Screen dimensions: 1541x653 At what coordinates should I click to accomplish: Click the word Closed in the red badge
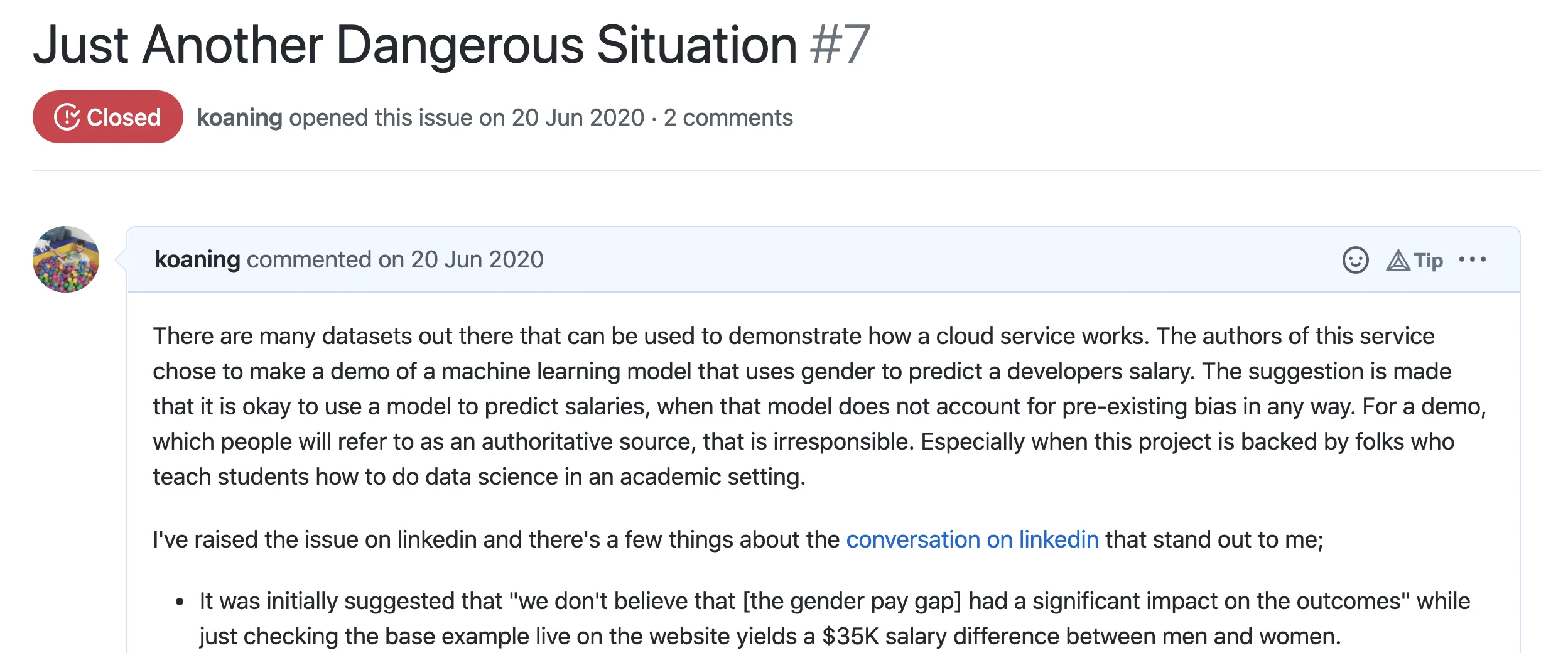click(x=124, y=117)
